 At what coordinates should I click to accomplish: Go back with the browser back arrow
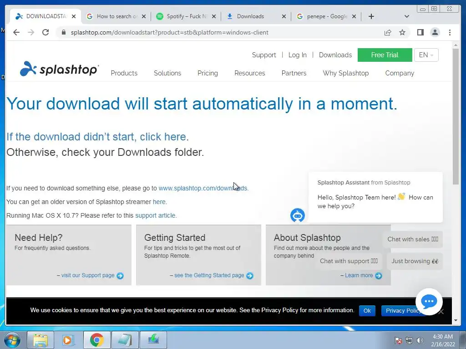click(16, 32)
